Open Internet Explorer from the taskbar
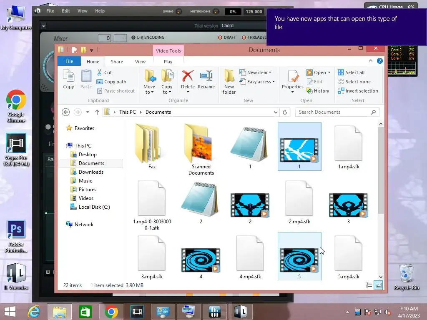427x320 pixels. click(34, 312)
